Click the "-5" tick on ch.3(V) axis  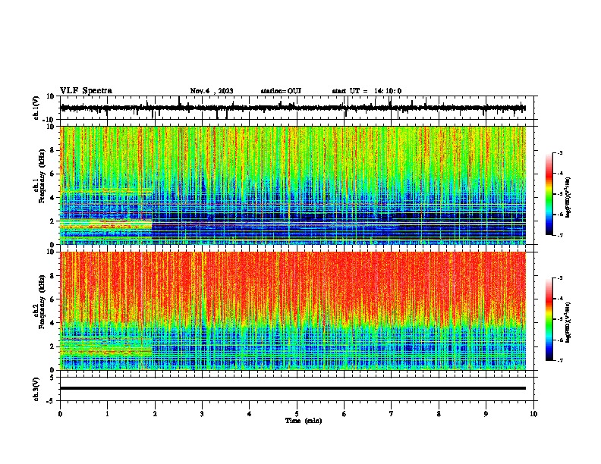coord(51,401)
